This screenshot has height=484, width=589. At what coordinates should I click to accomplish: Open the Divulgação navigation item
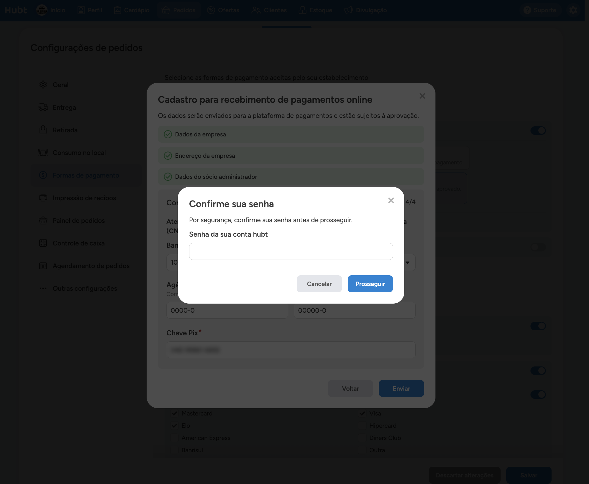(x=365, y=10)
